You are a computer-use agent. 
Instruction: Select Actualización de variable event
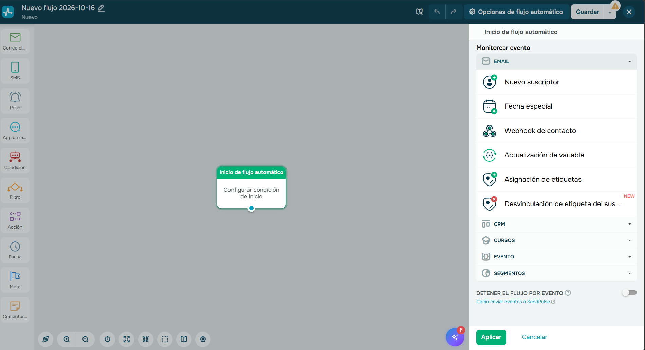[x=556, y=155]
